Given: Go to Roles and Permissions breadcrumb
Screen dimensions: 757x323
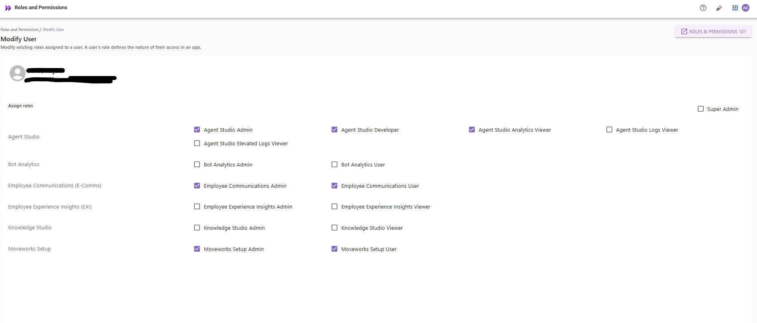Looking at the screenshot, I should coord(20,30).
